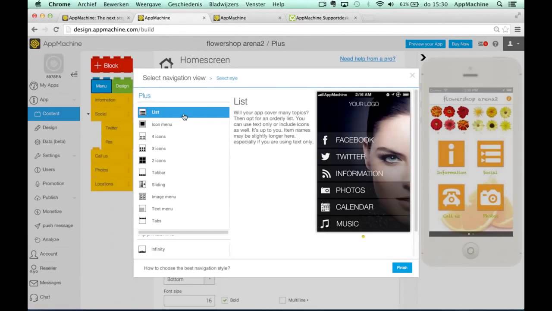The height and width of the screenshot is (311, 552).
Task: Collapse sidebar with the arrow-lines icon
Action: (74, 74)
